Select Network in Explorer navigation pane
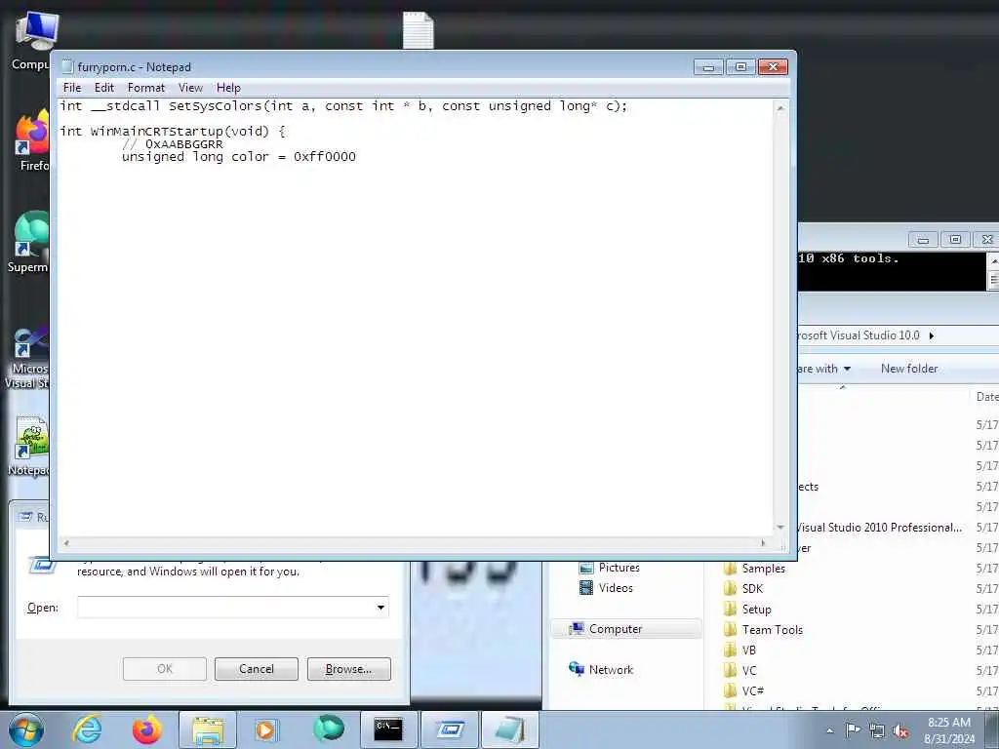The image size is (999, 749). [x=611, y=669]
